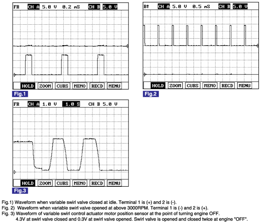Click caption line starting 'Fig. 3) Waveform of'

click(111, 214)
